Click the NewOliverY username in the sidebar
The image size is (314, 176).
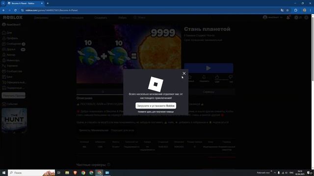point(14,25)
